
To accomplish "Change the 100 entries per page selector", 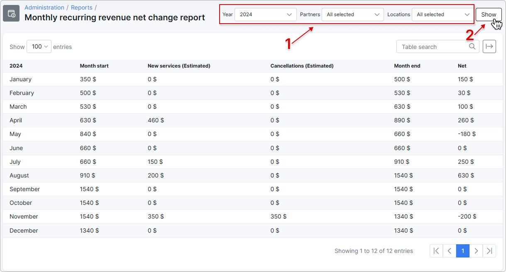I will coord(39,46).
